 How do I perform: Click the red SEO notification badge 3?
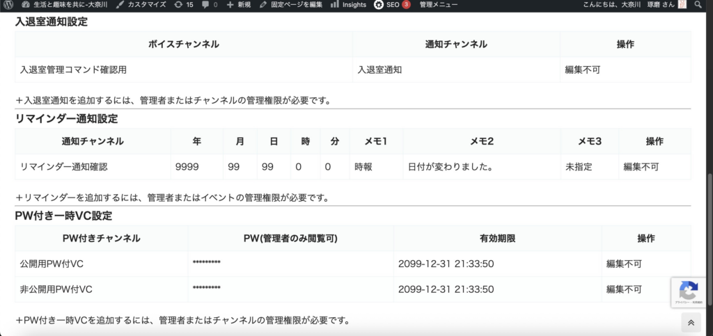click(406, 5)
